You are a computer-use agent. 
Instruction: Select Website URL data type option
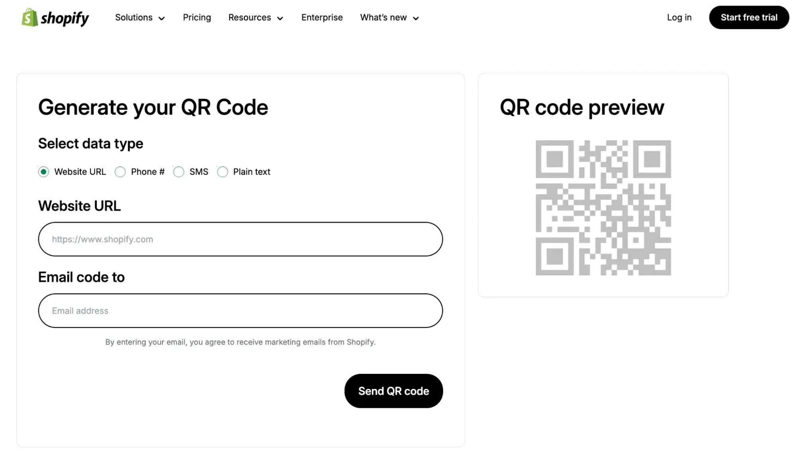[43, 171]
